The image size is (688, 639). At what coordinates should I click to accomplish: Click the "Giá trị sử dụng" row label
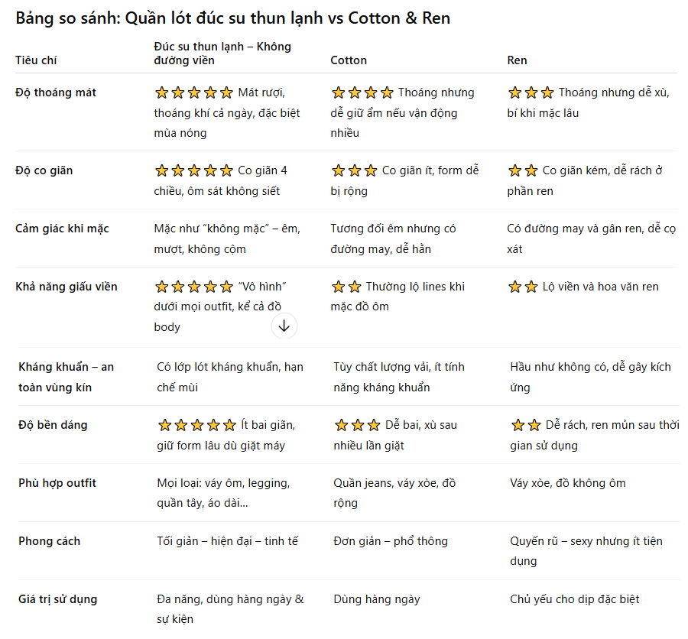[x=57, y=599]
